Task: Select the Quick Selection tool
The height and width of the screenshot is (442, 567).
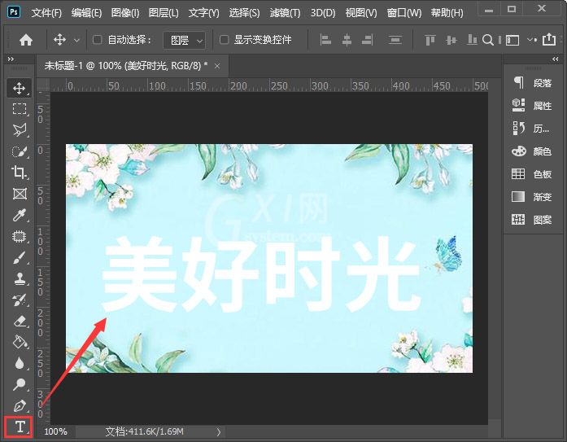Action: (x=20, y=151)
